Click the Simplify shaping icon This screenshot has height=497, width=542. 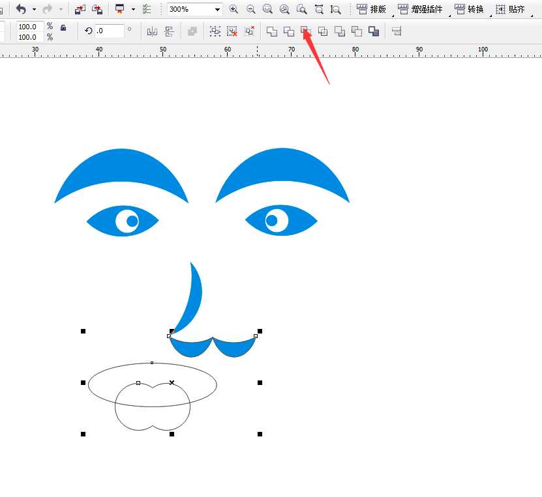click(323, 31)
